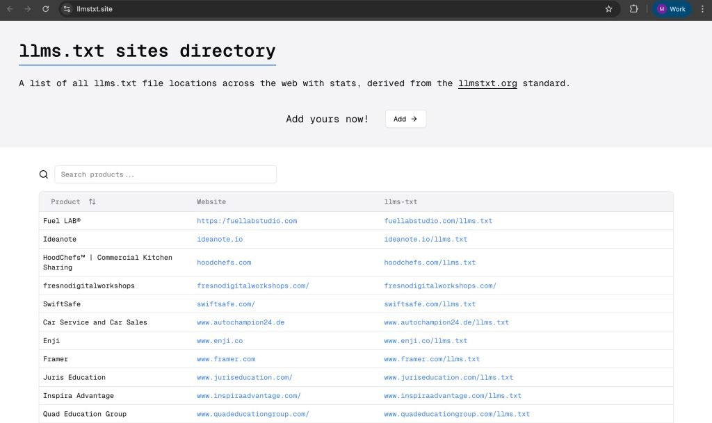Select the Juris Education product name

tap(74, 377)
